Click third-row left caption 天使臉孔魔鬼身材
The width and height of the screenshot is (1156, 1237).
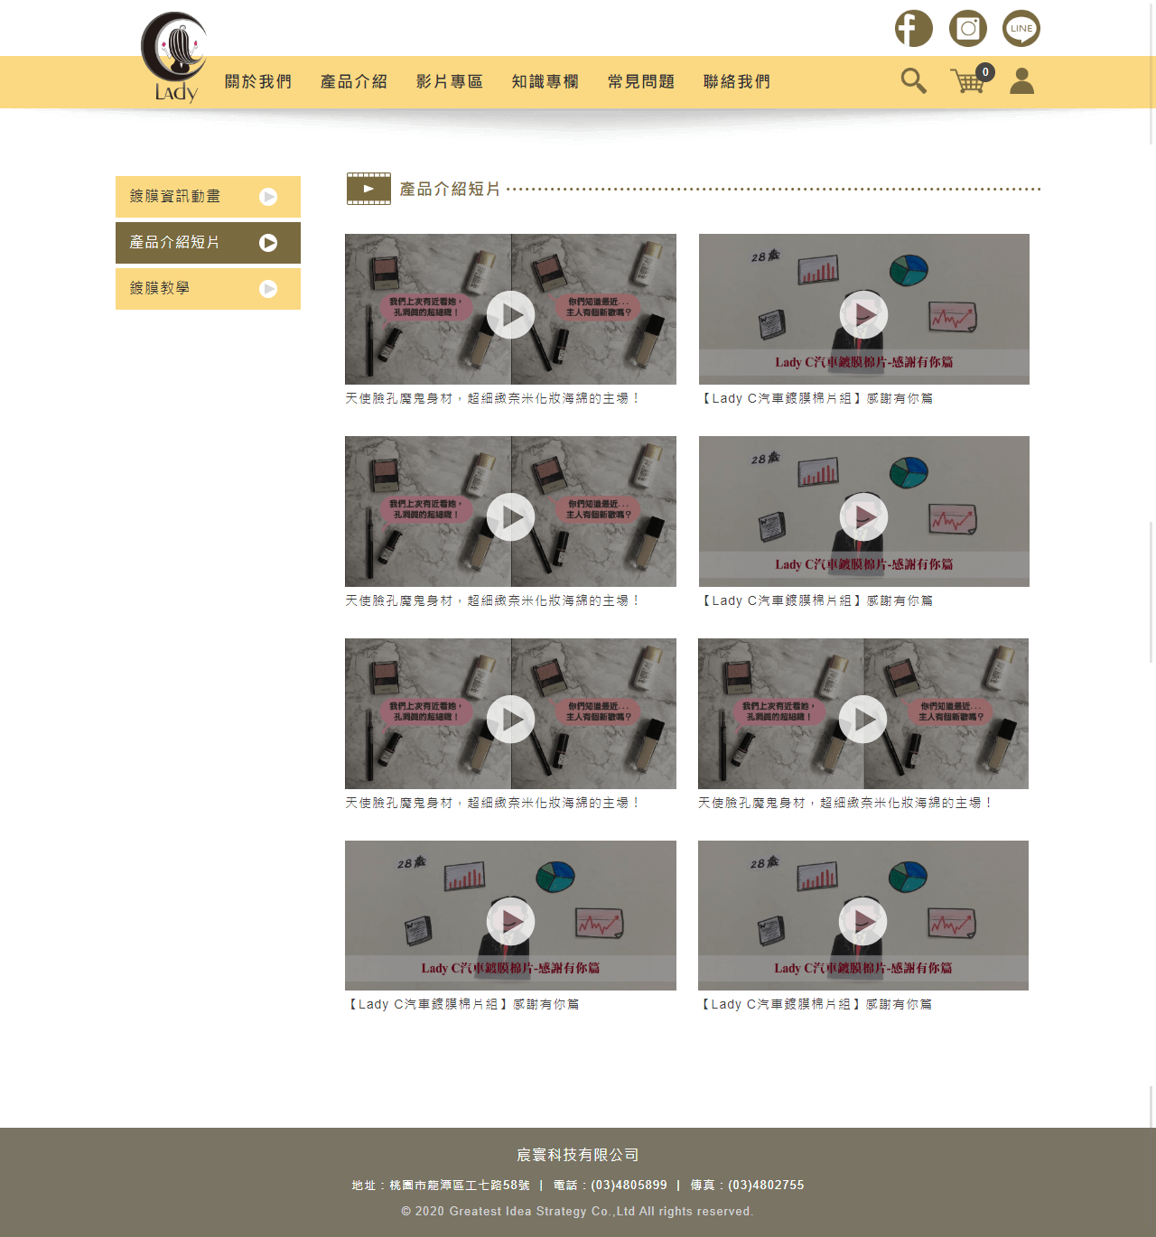click(x=493, y=803)
